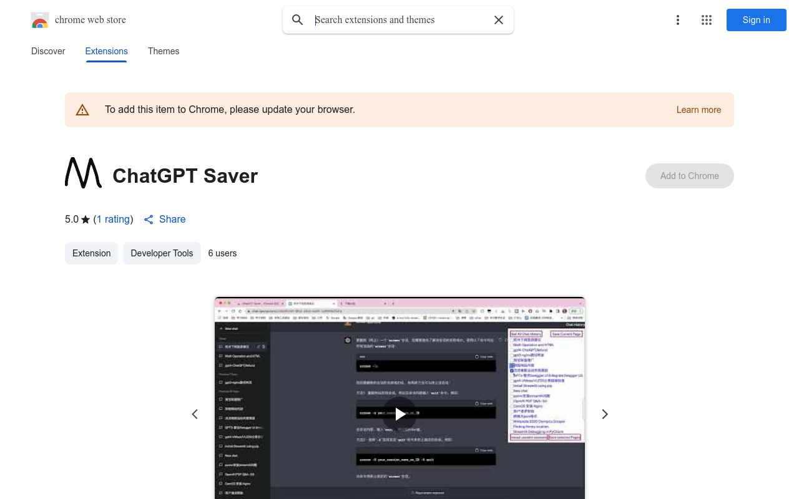Click the video preview thumbnail
This screenshot has height=499, width=799.
(x=399, y=399)
